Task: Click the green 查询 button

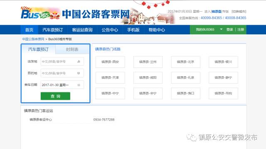Action: click(x=55, y=96)
